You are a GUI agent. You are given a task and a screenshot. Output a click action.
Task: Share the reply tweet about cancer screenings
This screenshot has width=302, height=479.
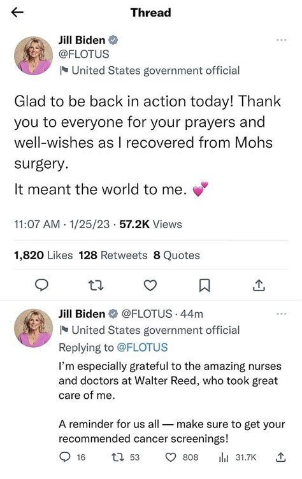(x=280, y=457)
